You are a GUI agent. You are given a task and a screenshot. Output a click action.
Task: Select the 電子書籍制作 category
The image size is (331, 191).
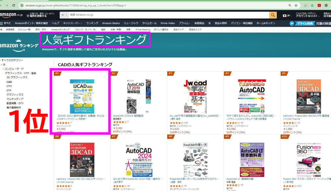coord(14,108)
